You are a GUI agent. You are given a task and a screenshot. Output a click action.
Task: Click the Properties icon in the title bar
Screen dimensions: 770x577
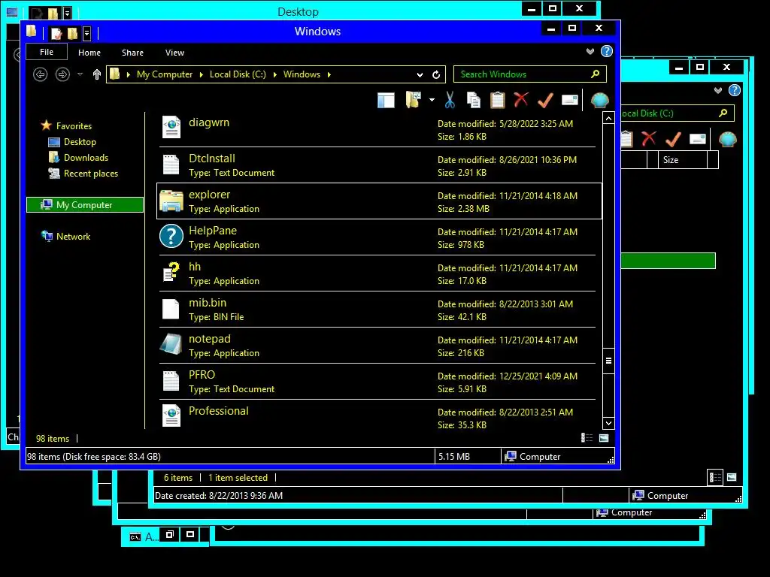click(x=56, y=33)
